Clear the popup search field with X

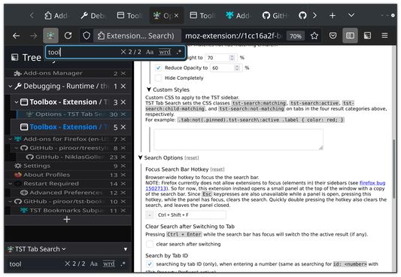coord(123,52)
